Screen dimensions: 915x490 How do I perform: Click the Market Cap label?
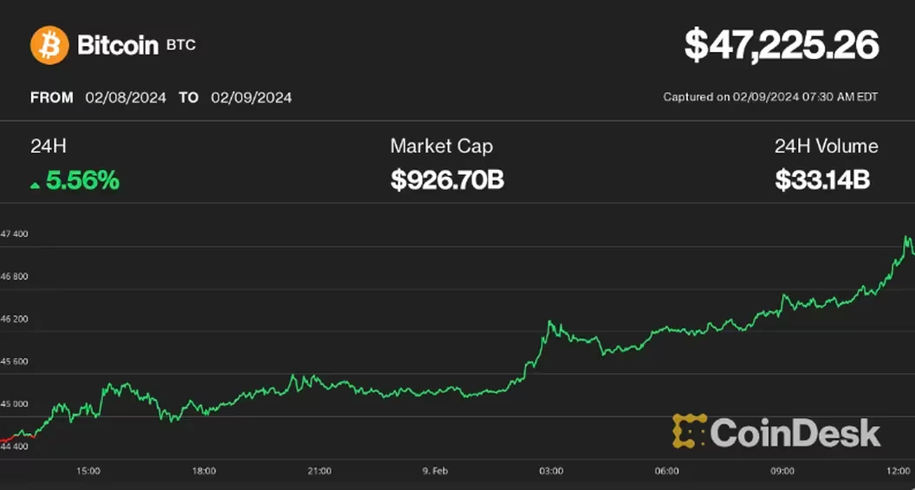pos(441,146)
